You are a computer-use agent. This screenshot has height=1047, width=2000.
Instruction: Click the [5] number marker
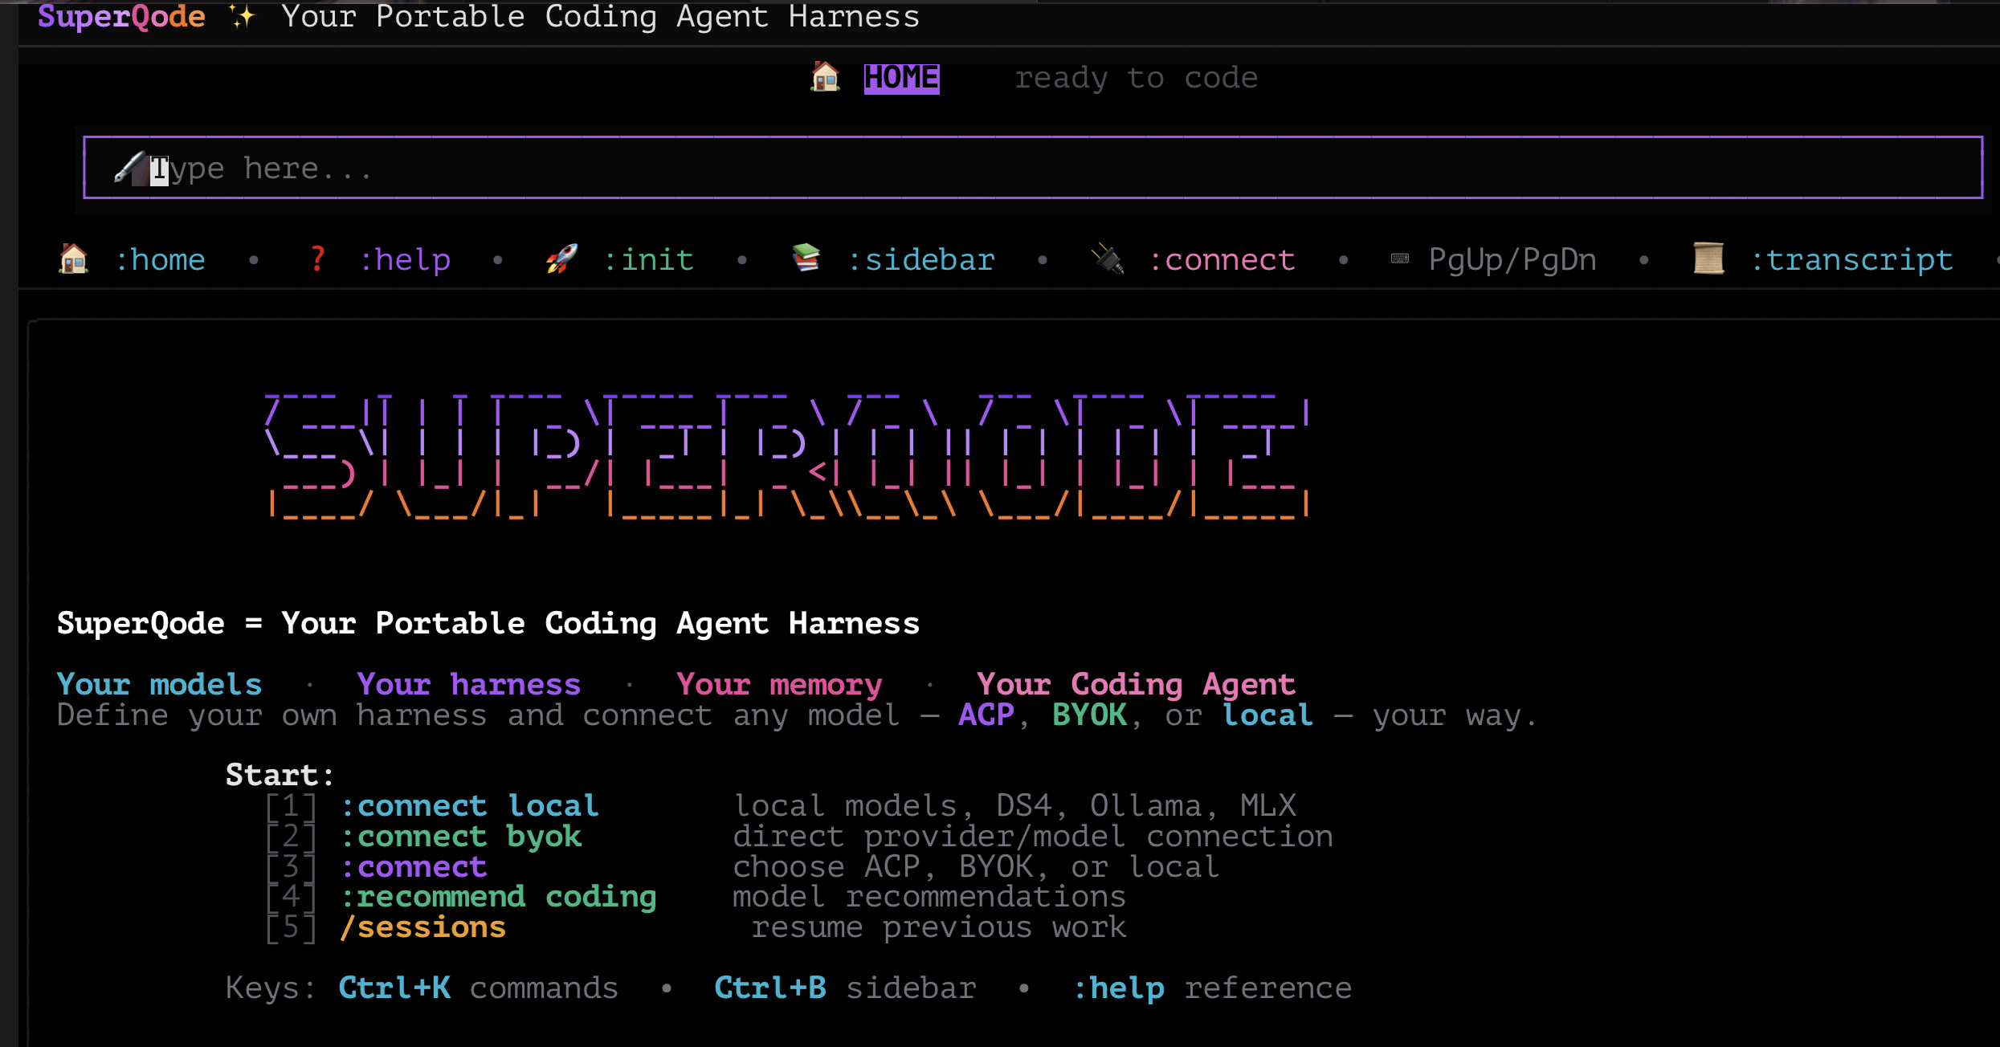(291, 927)
